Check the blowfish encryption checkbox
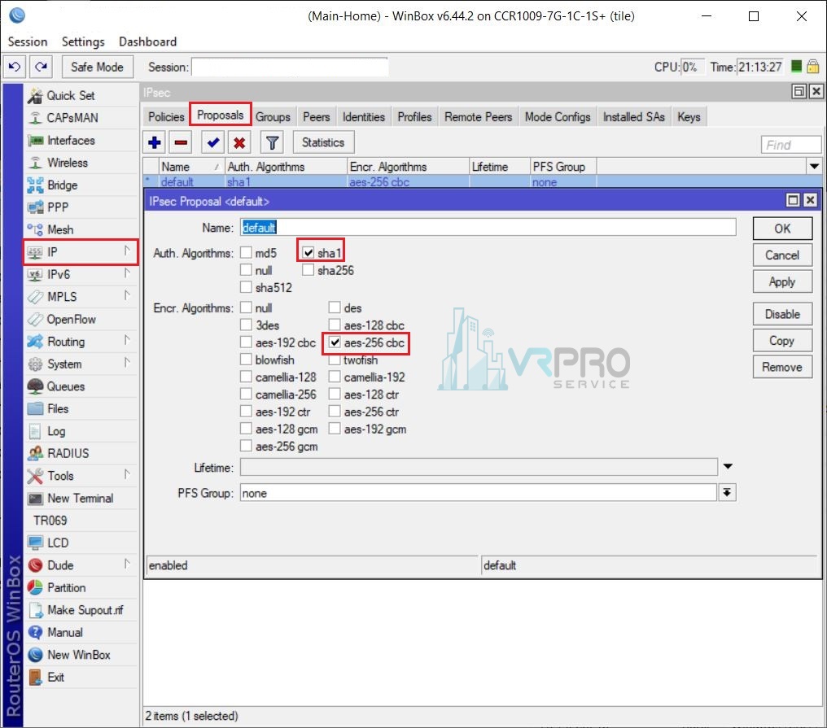 point(246,360)
